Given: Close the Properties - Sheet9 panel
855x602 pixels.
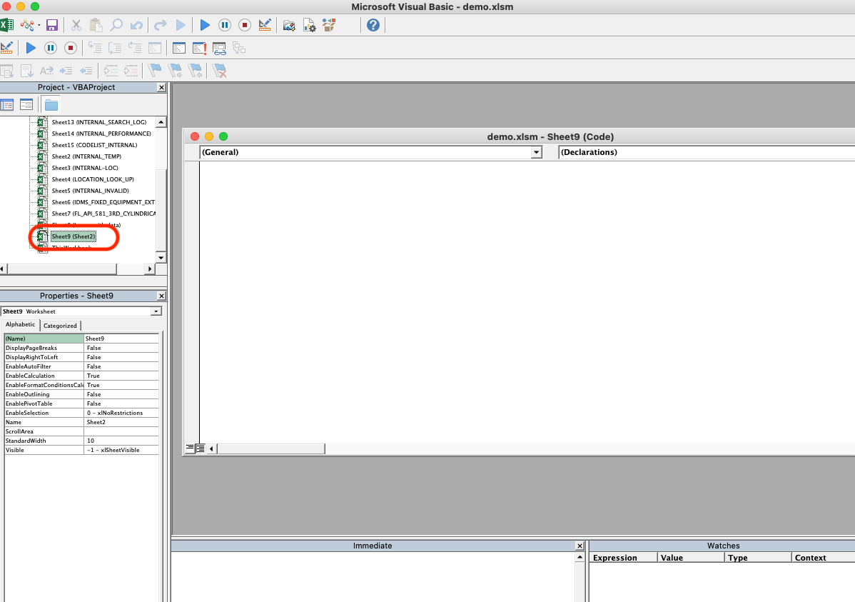Looking at the screenshot, I should [x=161, y=296].
